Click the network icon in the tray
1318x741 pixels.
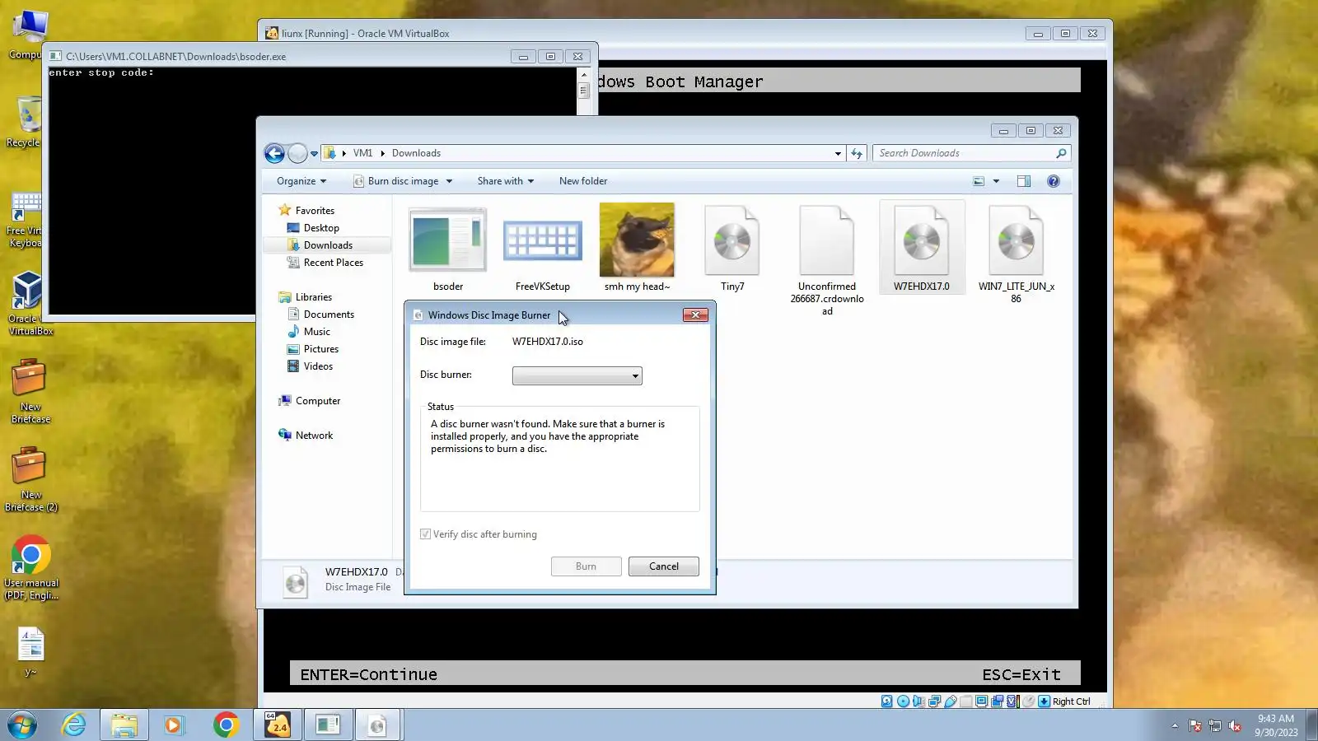coord(1215,725)
